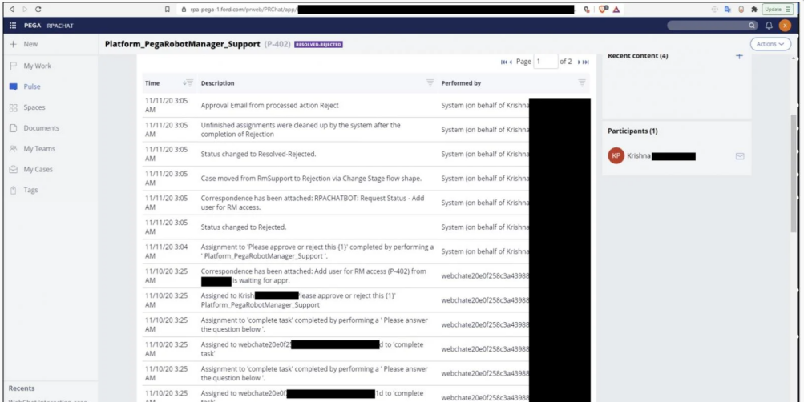Click the Description column header
Image resolution: width=804 pixels, height=402 pixels.
click(217, 83)
